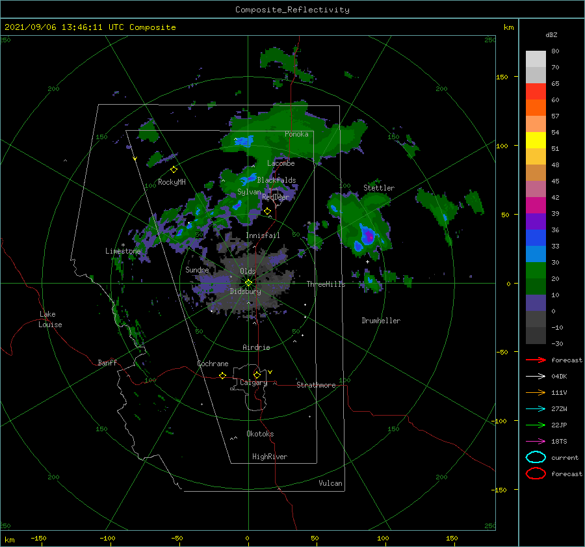Click the red forecast ellipse legend icon
The image size is (585, 547).
point(536,474)
